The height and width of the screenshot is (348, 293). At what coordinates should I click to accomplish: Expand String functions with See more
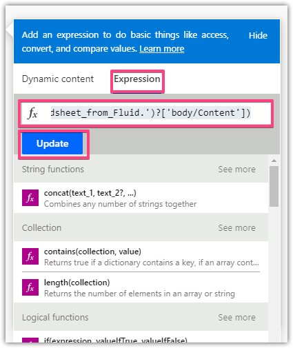(236, 170)
